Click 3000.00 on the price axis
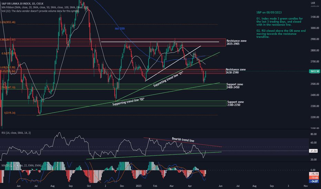The image size is (321, 189). 315,28
